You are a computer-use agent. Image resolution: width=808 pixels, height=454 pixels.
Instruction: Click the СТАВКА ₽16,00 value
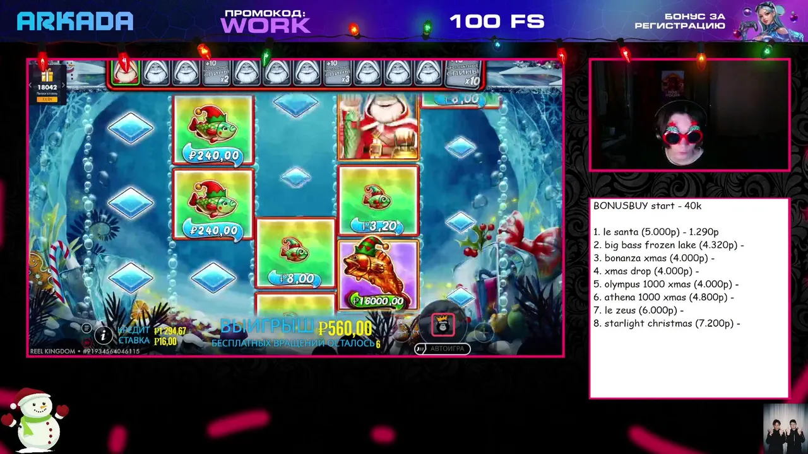click(x=148, y=342)
